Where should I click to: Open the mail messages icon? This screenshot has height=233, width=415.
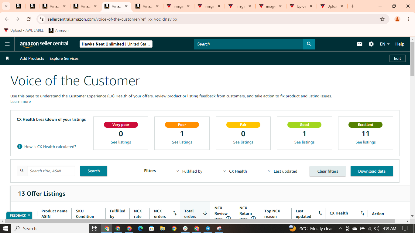360,44
